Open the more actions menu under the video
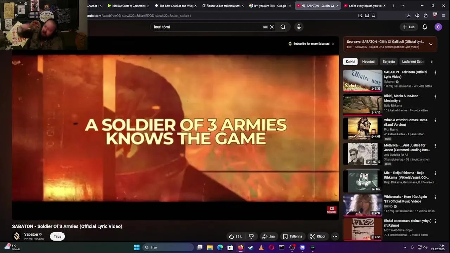This screenshot has height=253, width=450. point(335,236)
